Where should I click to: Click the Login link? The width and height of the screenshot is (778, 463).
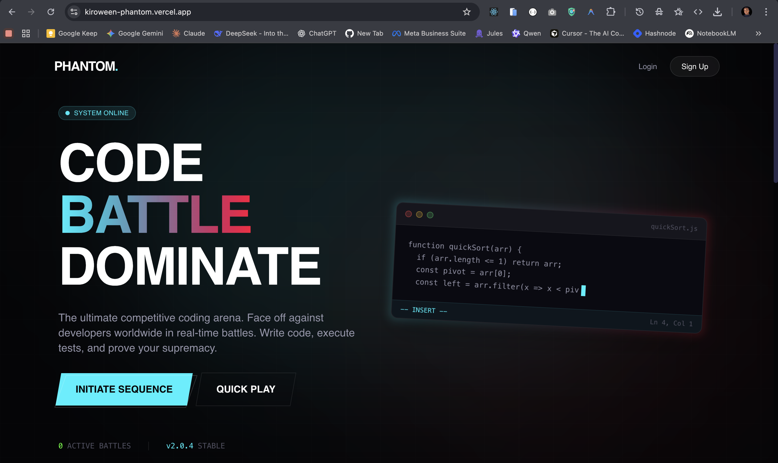(x=648, y=66)
